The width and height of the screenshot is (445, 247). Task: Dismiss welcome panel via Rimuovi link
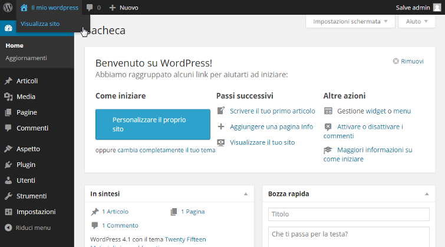pyautogui.click(x=412, y=61)
